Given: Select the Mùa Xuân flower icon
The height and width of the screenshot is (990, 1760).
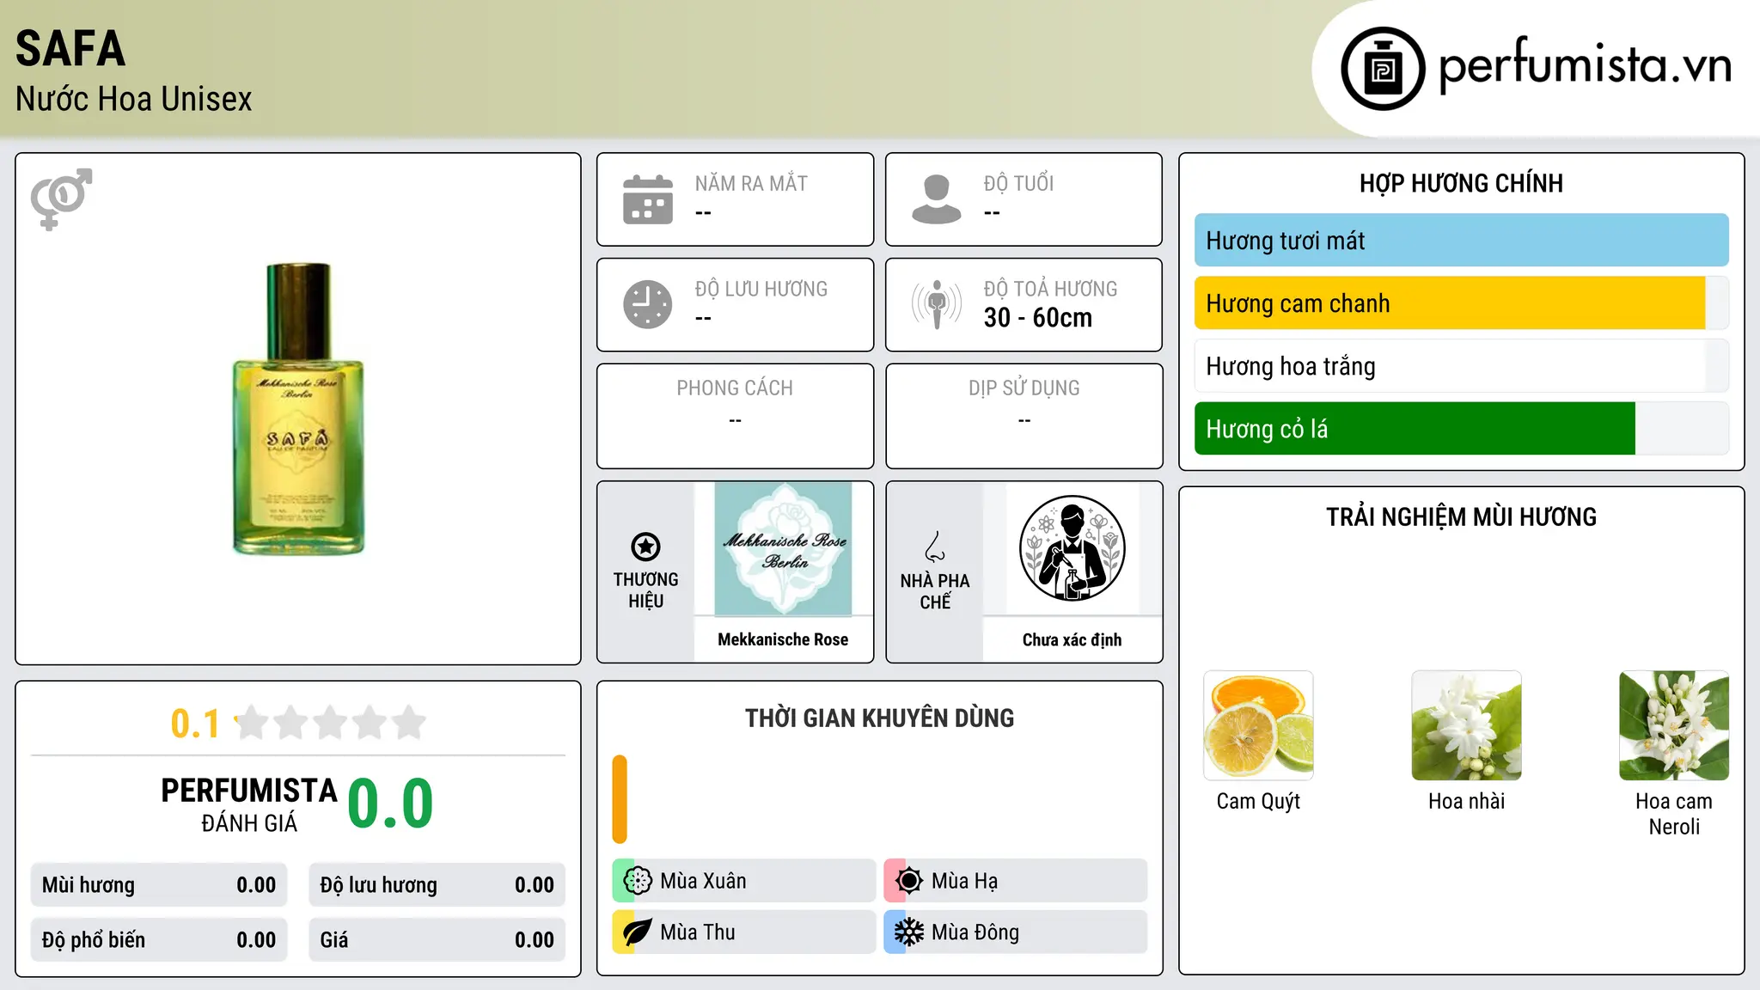Looking at the screenshot, I should (638, 881).
